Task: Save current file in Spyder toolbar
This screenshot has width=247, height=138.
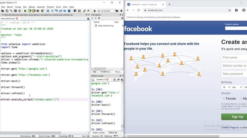Action: pyautogui.click(x=7, y=11)
